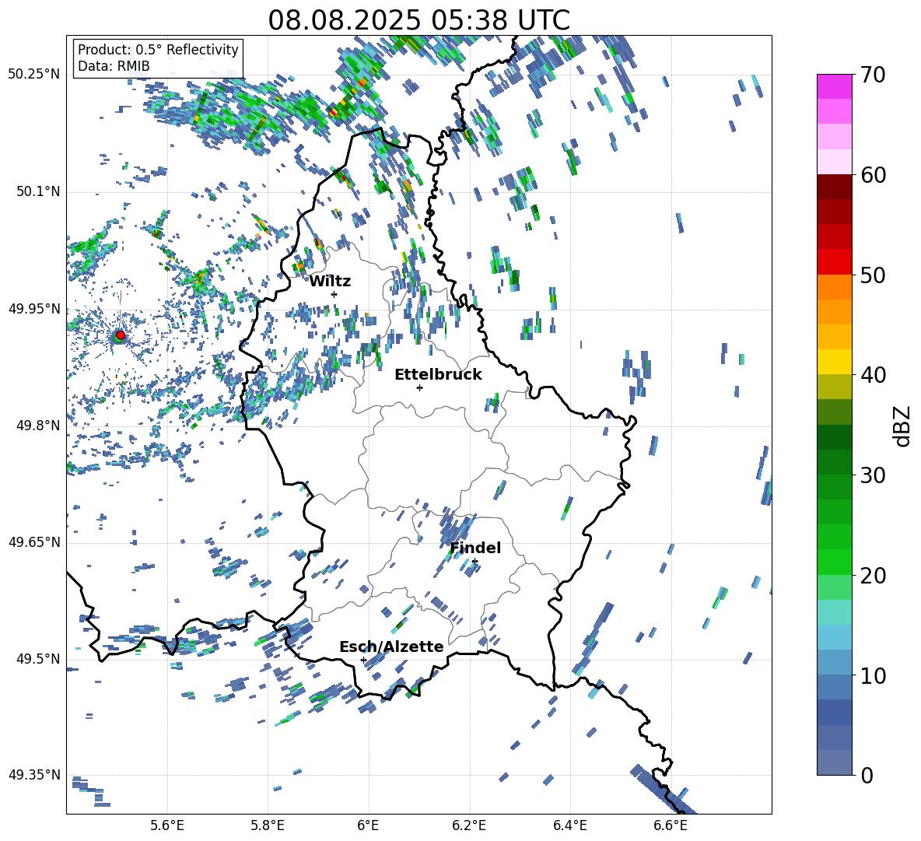Viewport: 921px width, 841px height.
Task: Click the colorbar tick label 30
Action: (873, 475)
